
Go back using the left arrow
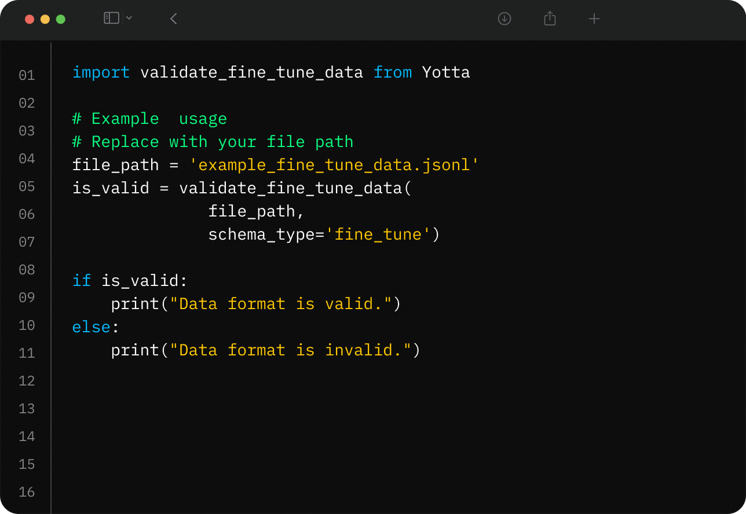173,19
